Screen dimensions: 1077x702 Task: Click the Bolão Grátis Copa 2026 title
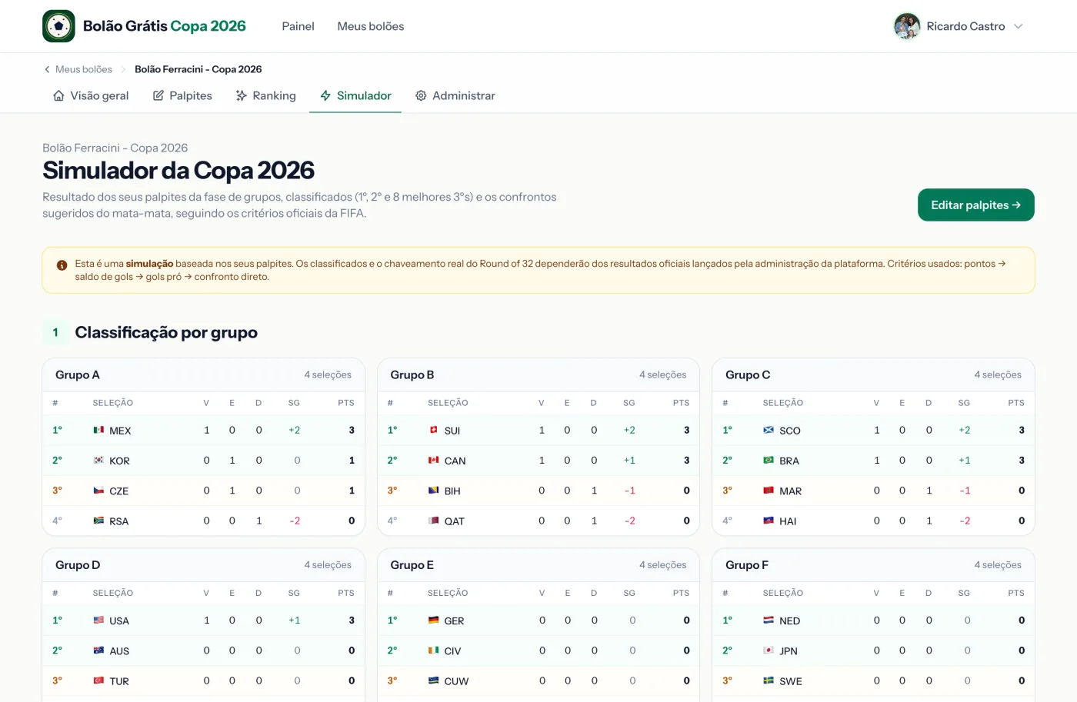[x=165, y=26]
